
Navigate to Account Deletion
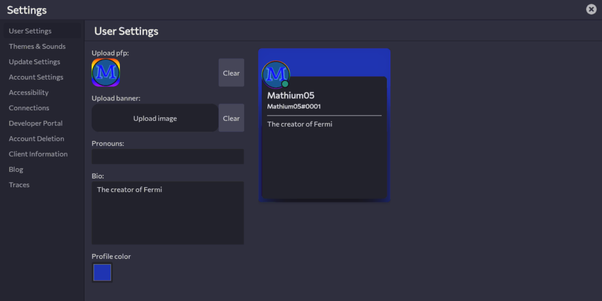(x=36, y=138)
